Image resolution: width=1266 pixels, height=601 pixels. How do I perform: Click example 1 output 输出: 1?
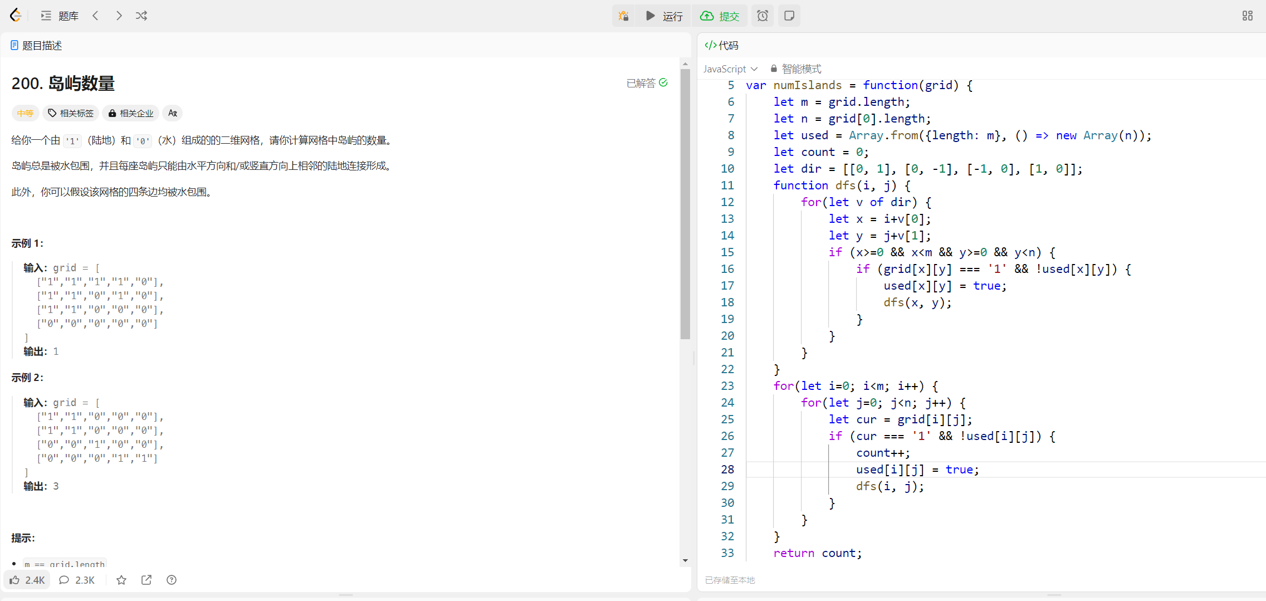(x=41, y=351)
